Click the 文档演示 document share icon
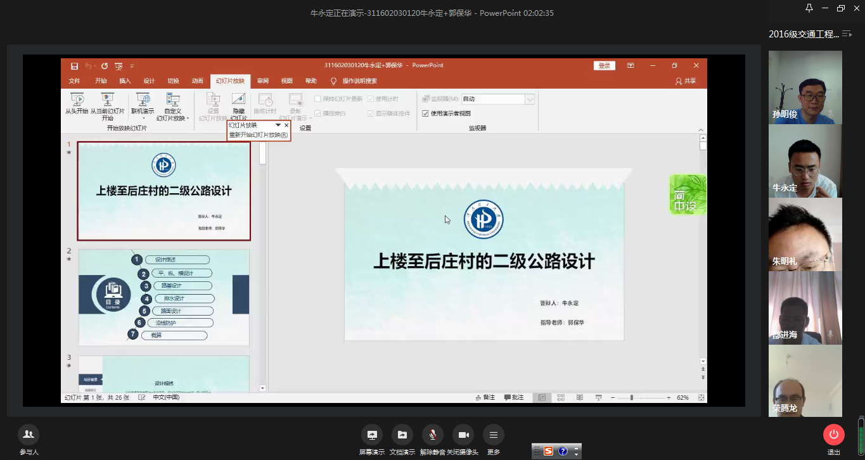Image resolution: width=865 pixels, height=460 pixels. click(x=402, y=435)
